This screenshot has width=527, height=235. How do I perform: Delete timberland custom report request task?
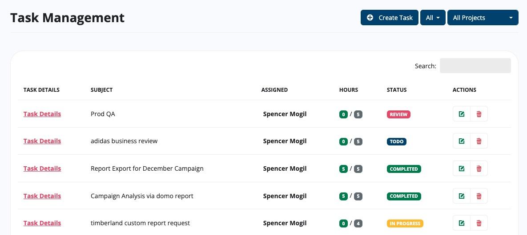479,223
